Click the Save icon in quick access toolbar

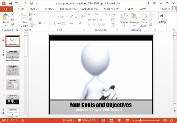click(10, 3)
